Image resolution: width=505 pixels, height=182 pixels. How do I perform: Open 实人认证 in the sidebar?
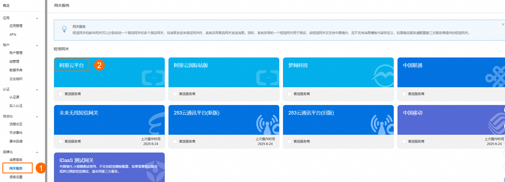click(16, 106)
